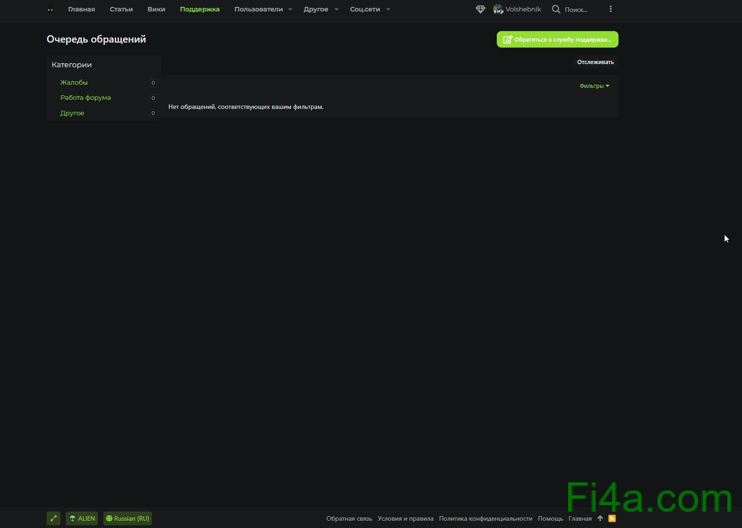Screen dimensions: 742x528
Task: Open the Вики navigation tab
Action: tap(156, 9)
